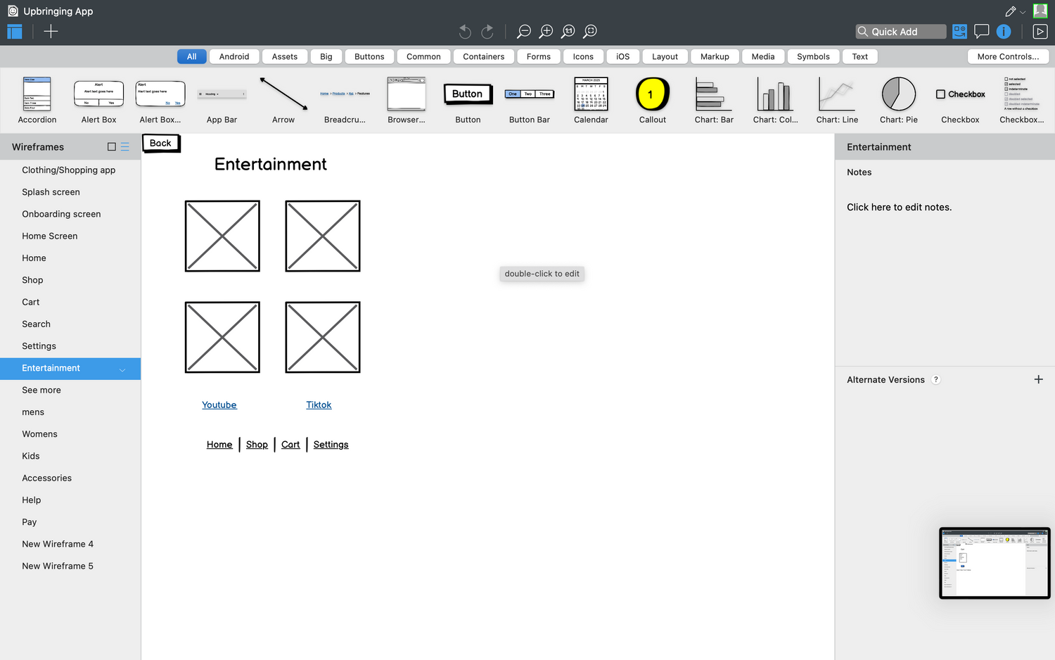Filter library by Forms category
Screen dimensions: 1055x660
[x=539, y=56]
